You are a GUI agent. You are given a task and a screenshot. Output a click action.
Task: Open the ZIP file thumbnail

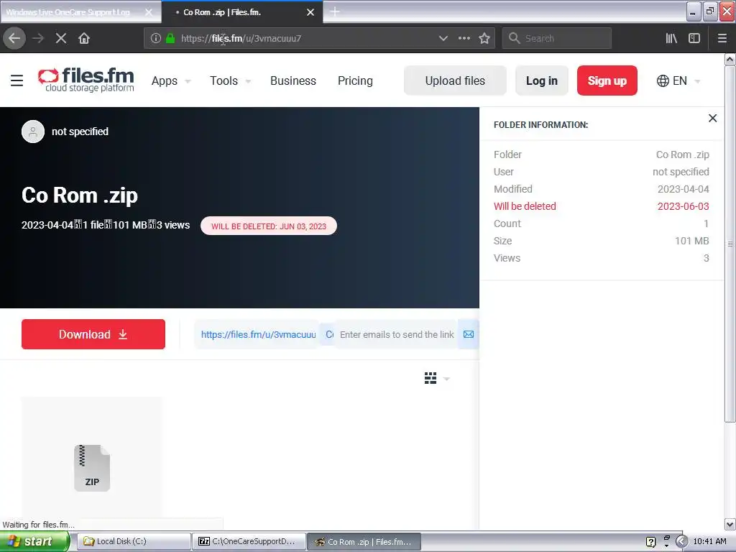point(92,467)
